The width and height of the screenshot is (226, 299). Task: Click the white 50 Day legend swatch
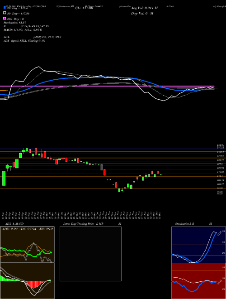click(x=5, y=13)
